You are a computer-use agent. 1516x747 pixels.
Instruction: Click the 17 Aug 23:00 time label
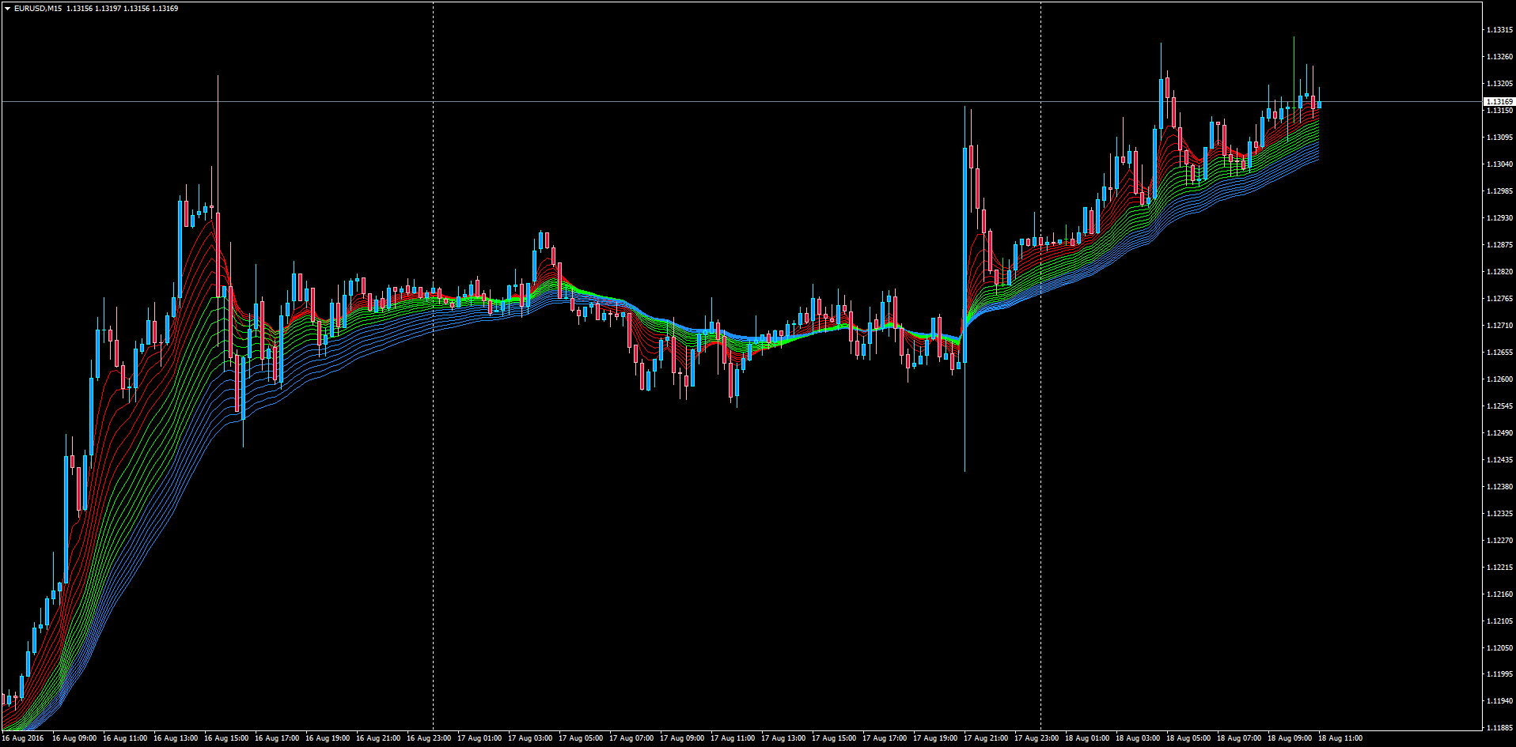[x=1037, y=738]
